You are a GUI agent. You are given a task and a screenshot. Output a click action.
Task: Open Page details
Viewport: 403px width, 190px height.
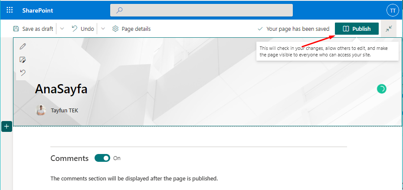click(x=131, y=29)
